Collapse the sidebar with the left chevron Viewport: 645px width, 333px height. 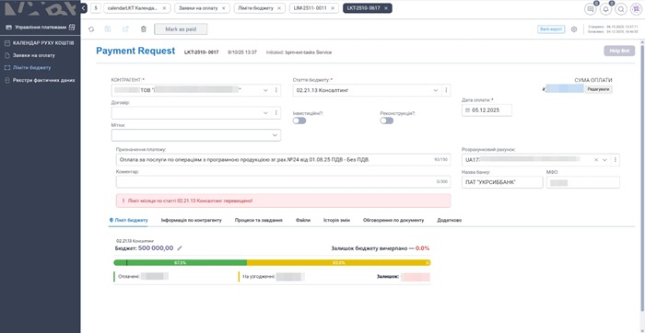pyautogui.click(x=84, y=8)
